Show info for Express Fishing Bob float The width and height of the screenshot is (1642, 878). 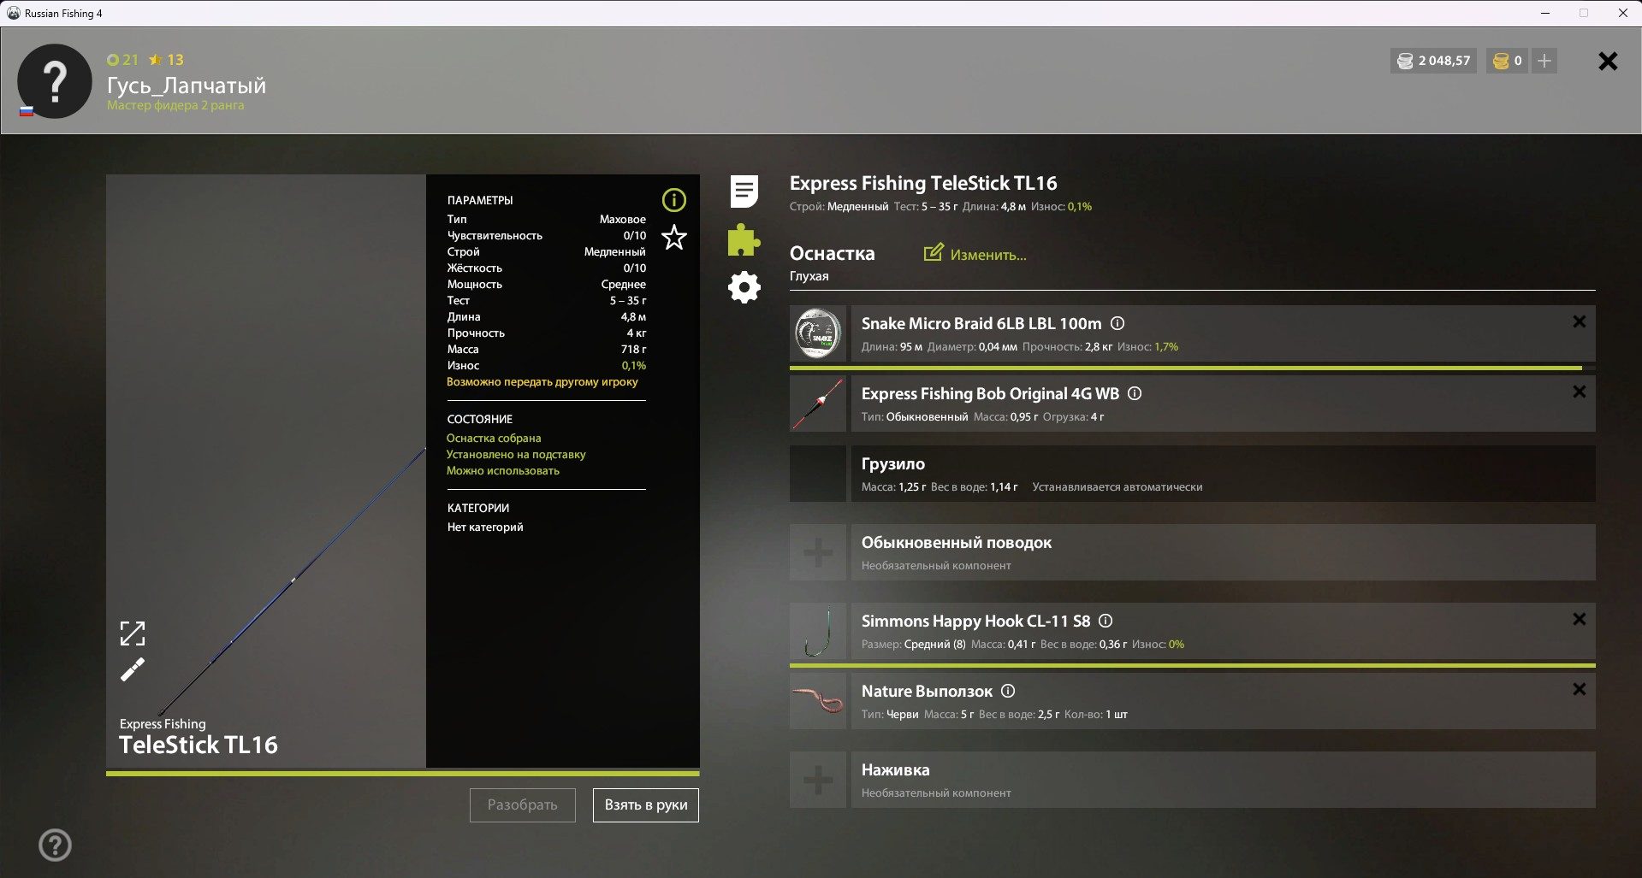1135,393
